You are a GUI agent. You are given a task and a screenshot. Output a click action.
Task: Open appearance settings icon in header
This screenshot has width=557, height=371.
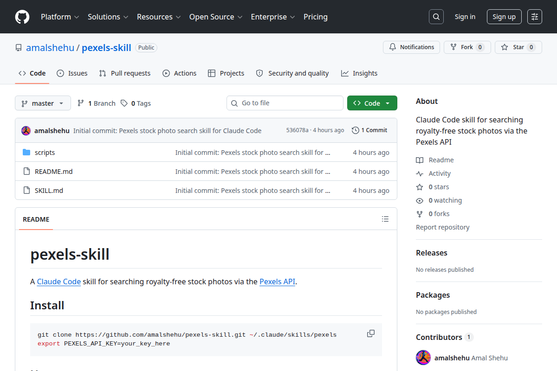pyautogui.click(x=535, y=17)
